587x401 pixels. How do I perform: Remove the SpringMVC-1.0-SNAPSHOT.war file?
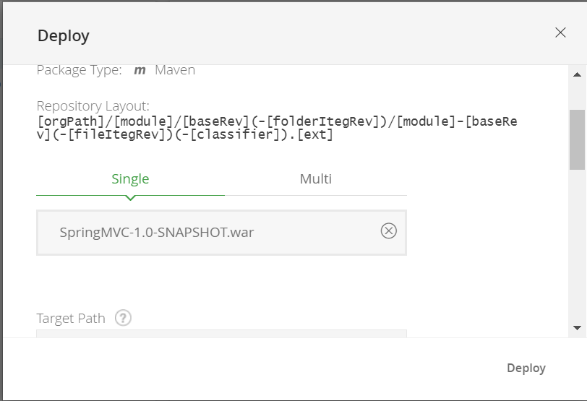click(x=389, y=230)
